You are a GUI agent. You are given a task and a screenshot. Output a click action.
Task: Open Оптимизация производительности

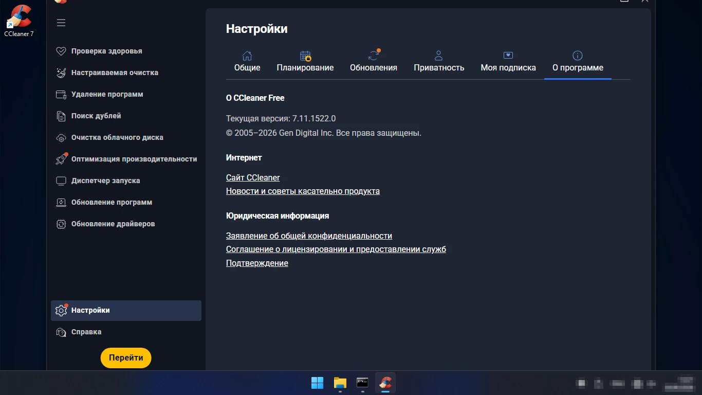[126, 159]
